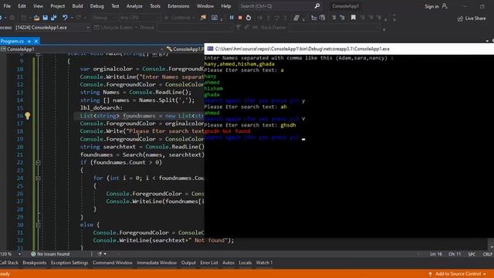This screenshot has height=278, width=494.
Task: Switch to the Output tab
Action: click(x=188, y=263)
